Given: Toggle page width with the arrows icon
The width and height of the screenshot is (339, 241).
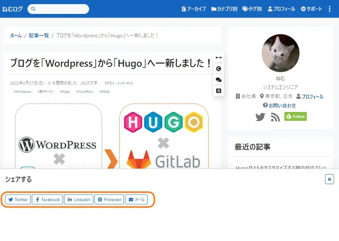Looking at the screenshot, I should [219, 57].
